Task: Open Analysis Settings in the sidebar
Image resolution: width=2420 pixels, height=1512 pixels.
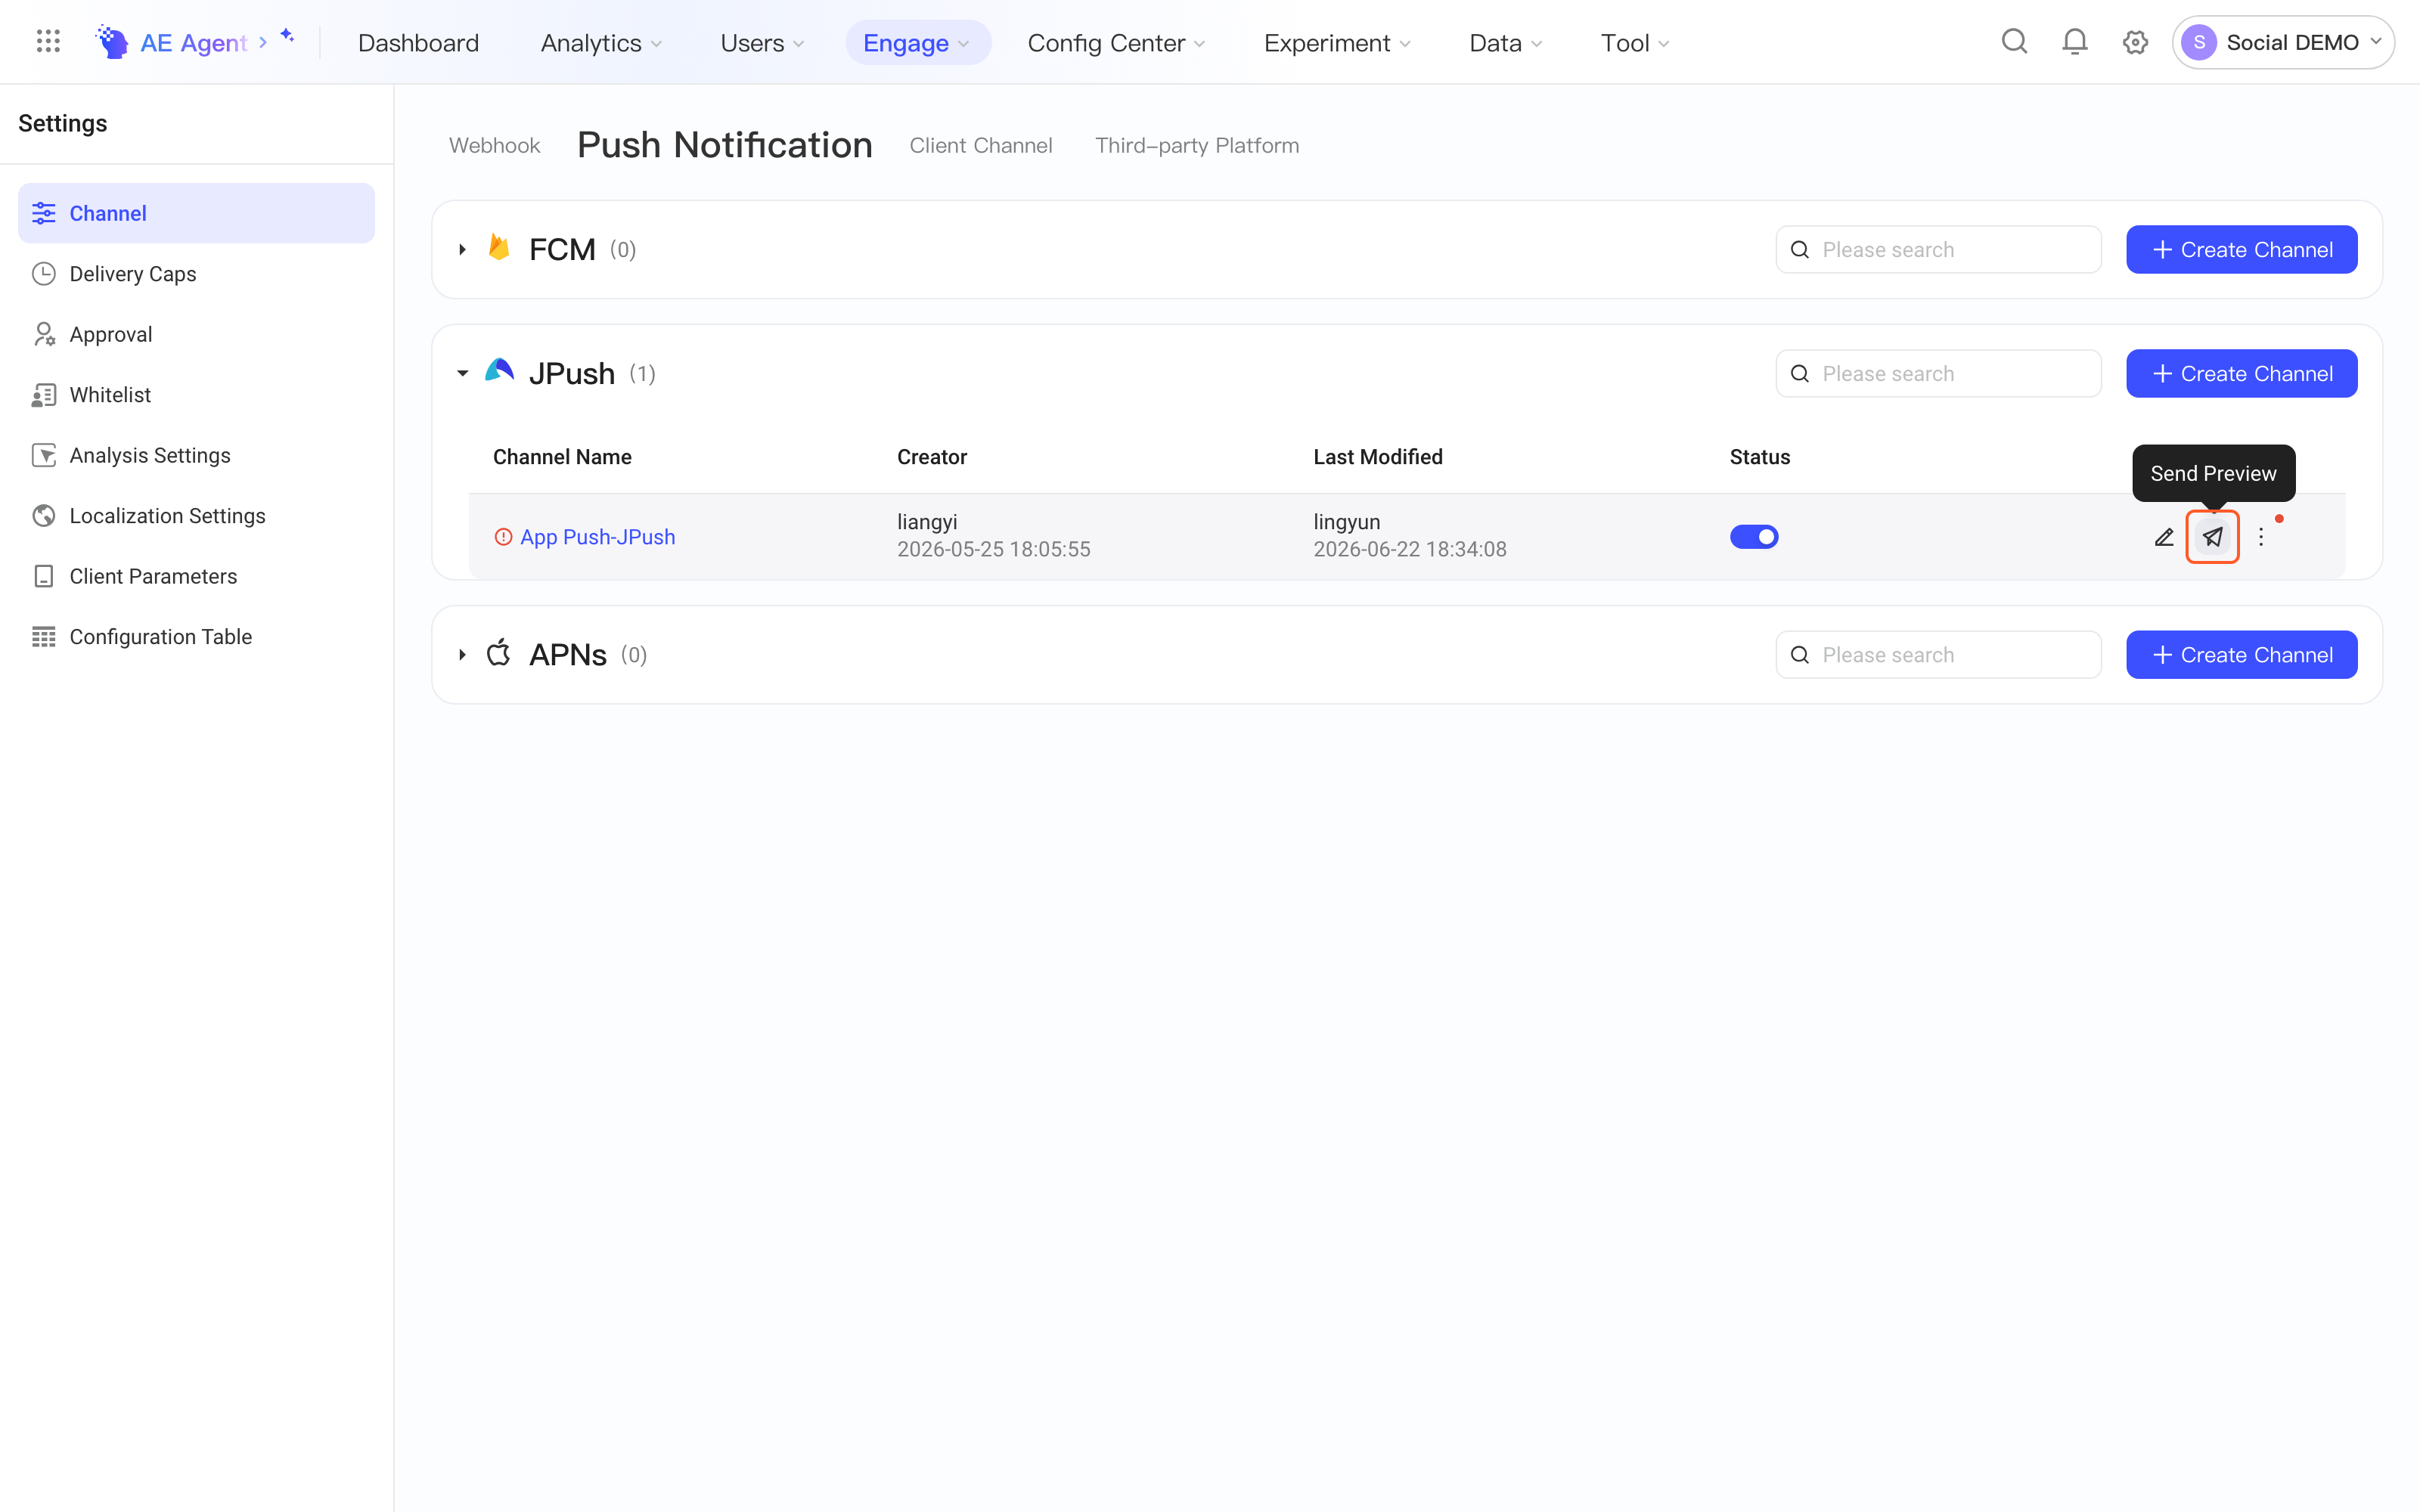Action: [x=196, y=455]
